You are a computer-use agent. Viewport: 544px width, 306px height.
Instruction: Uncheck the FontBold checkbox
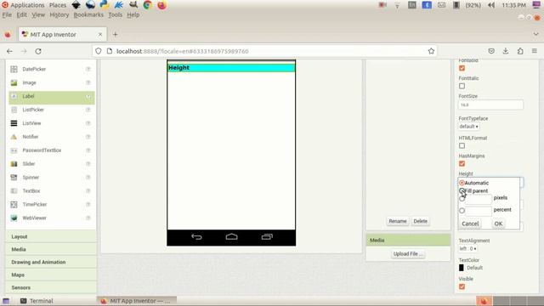coord(462,68)
